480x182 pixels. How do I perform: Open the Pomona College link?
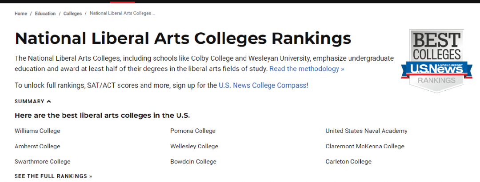193,131
